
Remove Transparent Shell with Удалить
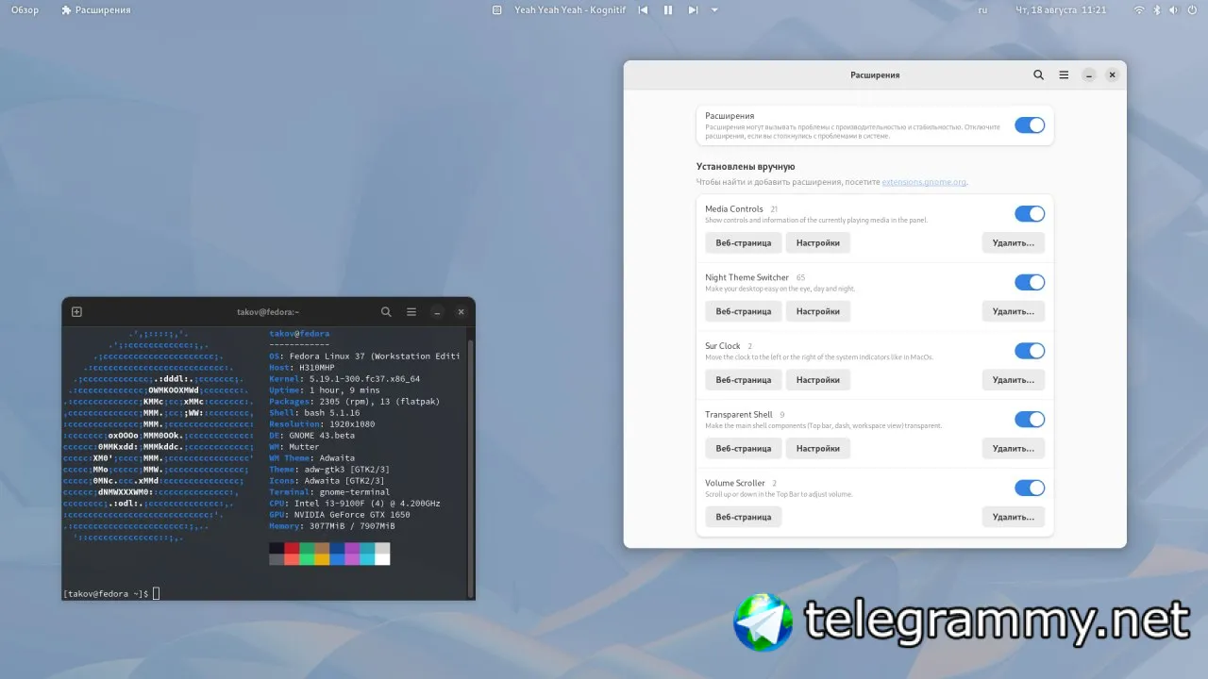coord(1014,448)
